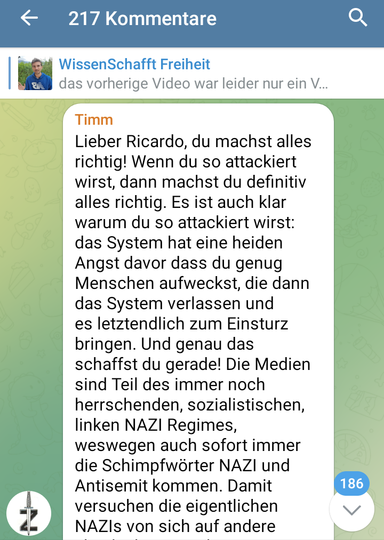
Task: Jump to newest comments with down chevron
Action: tap(351, 510)
